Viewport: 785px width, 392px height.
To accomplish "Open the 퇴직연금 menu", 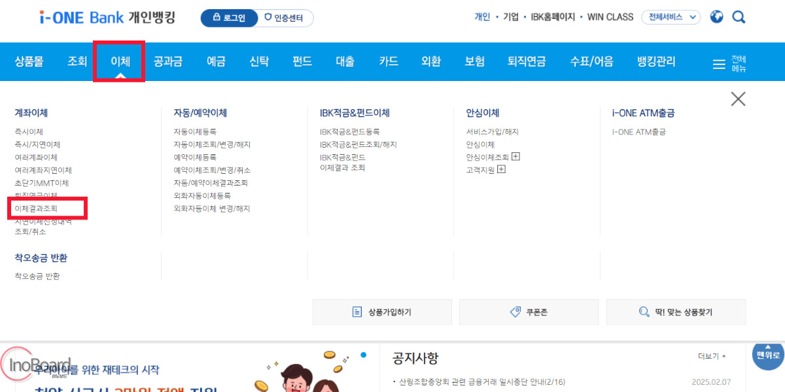I will pyautogui.click(x=527, y=62).
